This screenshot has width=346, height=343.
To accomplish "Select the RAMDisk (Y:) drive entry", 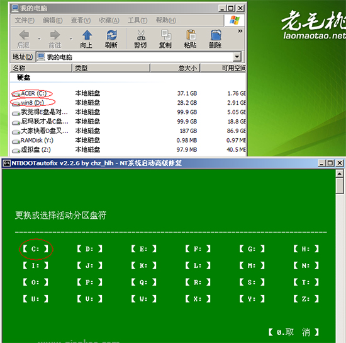I will coord(33,141).
